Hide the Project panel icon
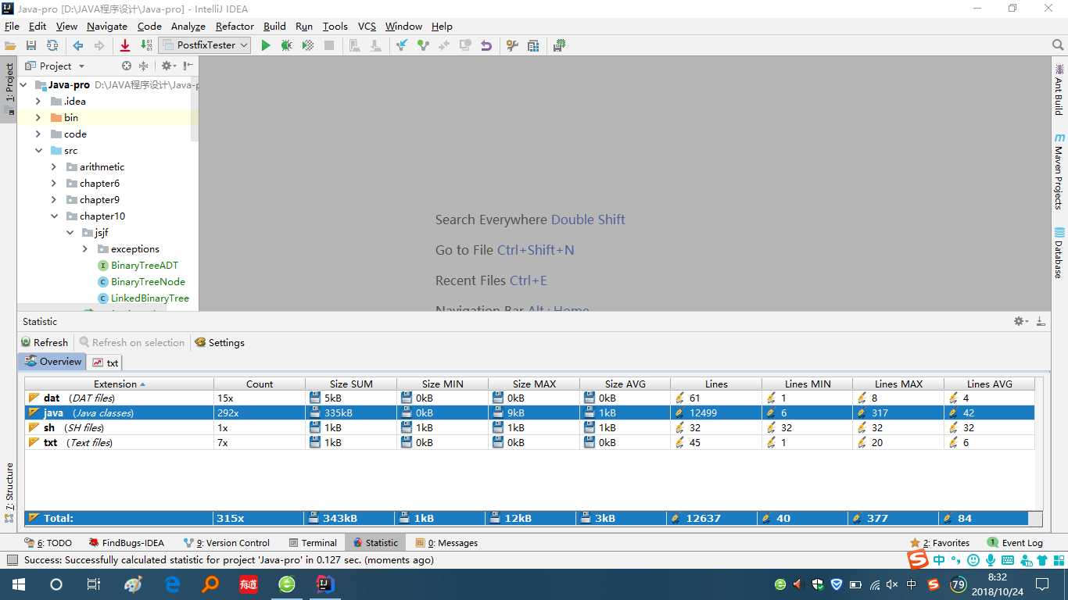 click(188, 66)
